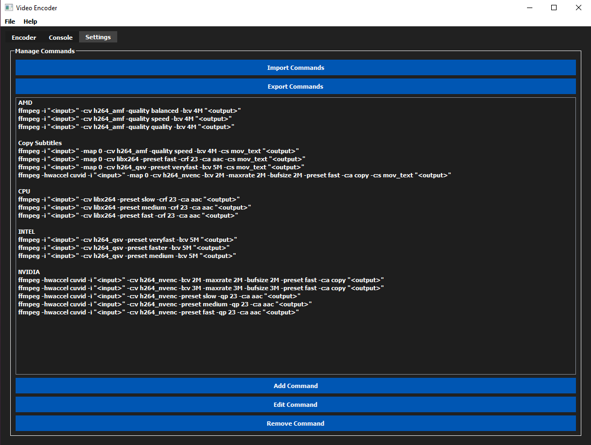Click the Video Encoder app icon in title bar

pyautogui.click(x=9, y=8)
